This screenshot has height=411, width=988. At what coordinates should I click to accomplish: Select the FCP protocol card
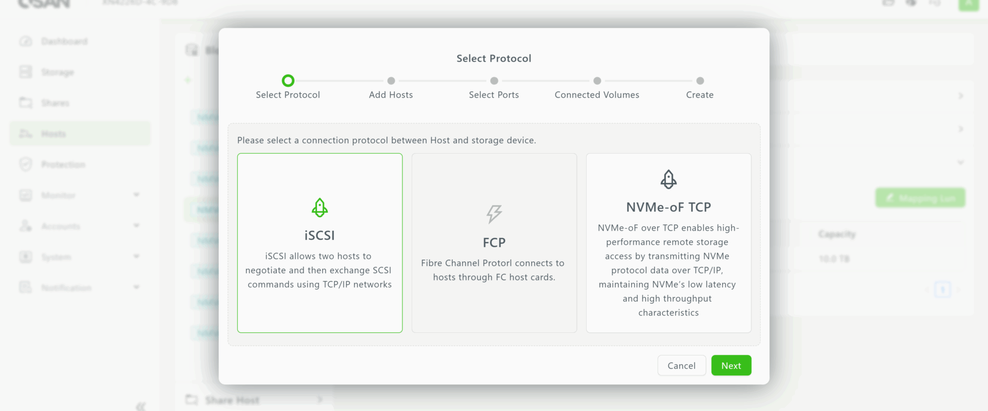[x=494, y=242]
